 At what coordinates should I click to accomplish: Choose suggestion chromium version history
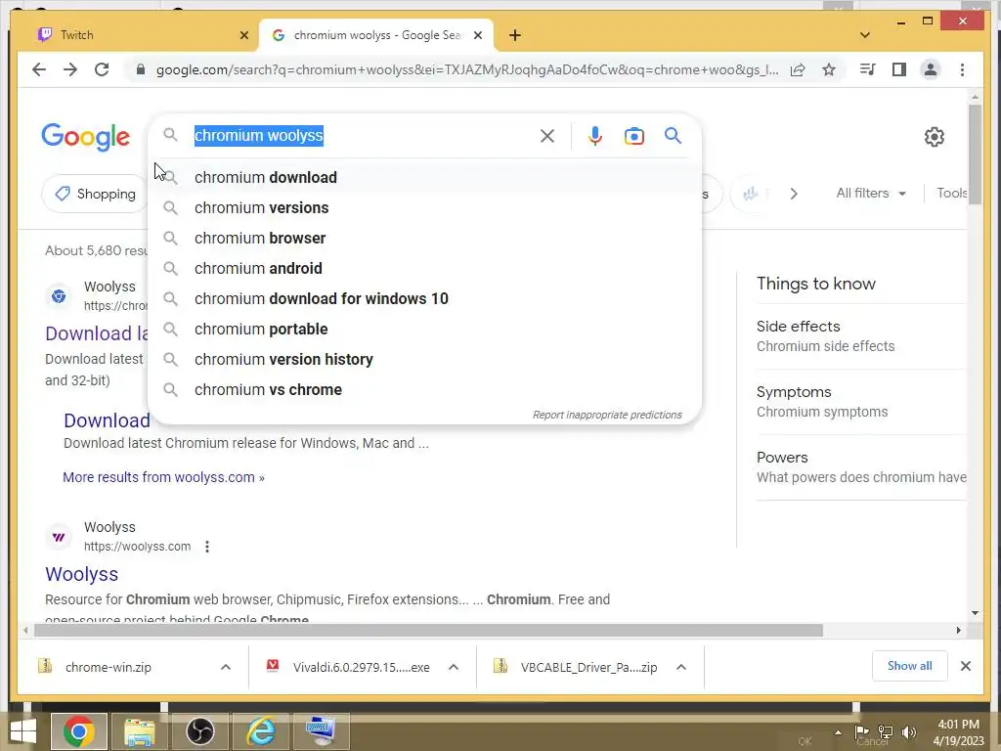[424, 360]
